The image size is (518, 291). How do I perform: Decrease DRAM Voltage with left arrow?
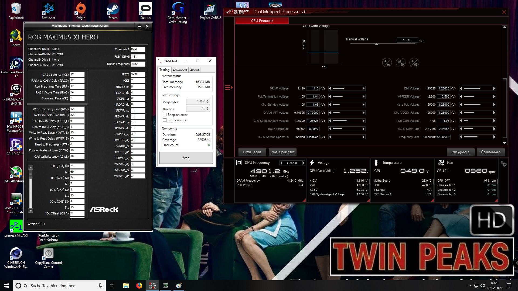(330, 88)
